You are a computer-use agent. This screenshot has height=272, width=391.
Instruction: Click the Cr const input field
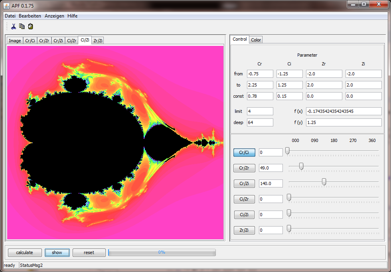[260, 96]
